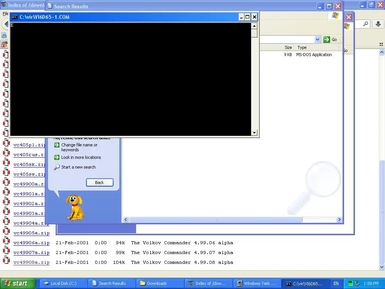Click the magnifier icon for new search
385x289 pixels.
coord(57,167)
